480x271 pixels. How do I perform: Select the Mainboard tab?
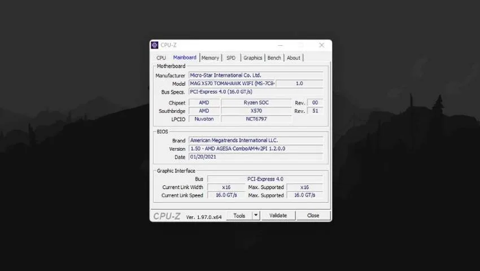185,58
